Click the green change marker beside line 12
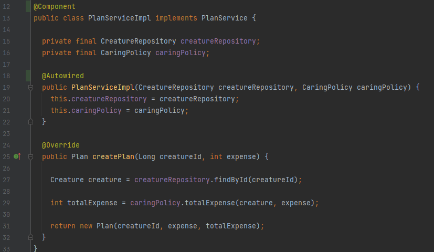Viewport: 434px width, 252px height. [28, 6]
